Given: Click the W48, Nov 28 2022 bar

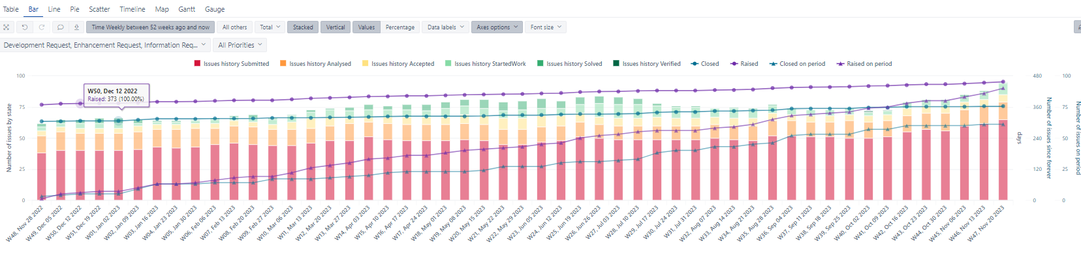Looking at the screenshot, I should 42,161.
